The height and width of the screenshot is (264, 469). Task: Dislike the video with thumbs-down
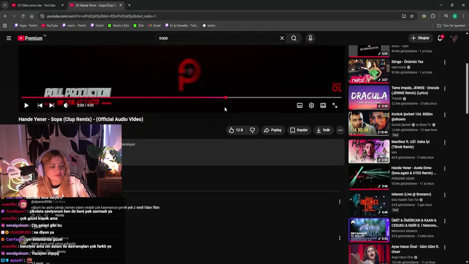(252, 130)
